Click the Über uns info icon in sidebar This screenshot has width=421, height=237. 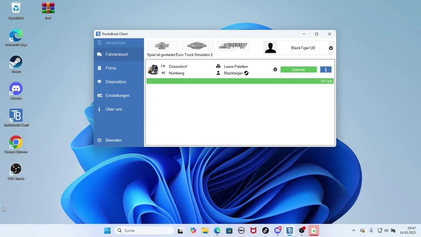coord(99,109)
